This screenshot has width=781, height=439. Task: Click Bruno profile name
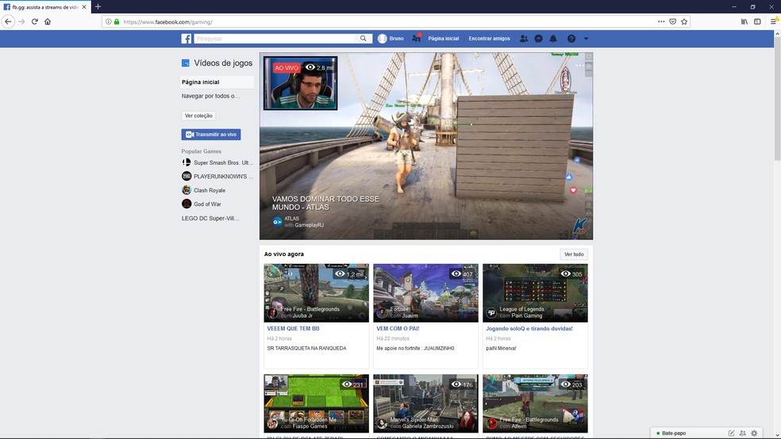point(397,38)
